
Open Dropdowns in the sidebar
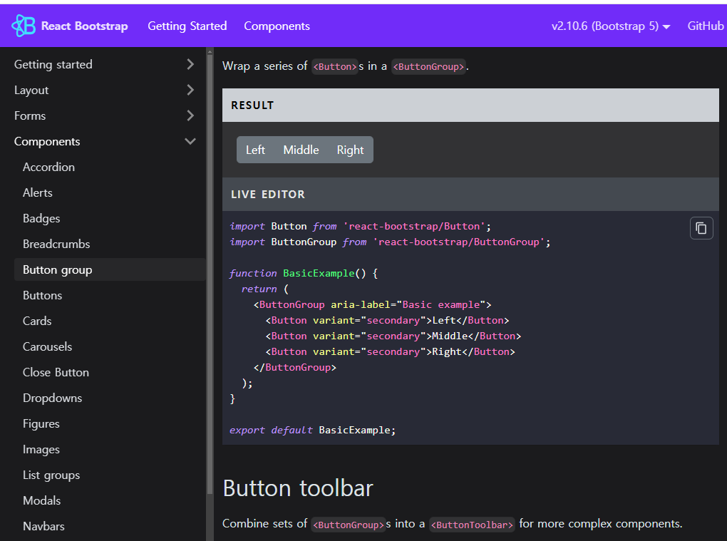[53, 398]
